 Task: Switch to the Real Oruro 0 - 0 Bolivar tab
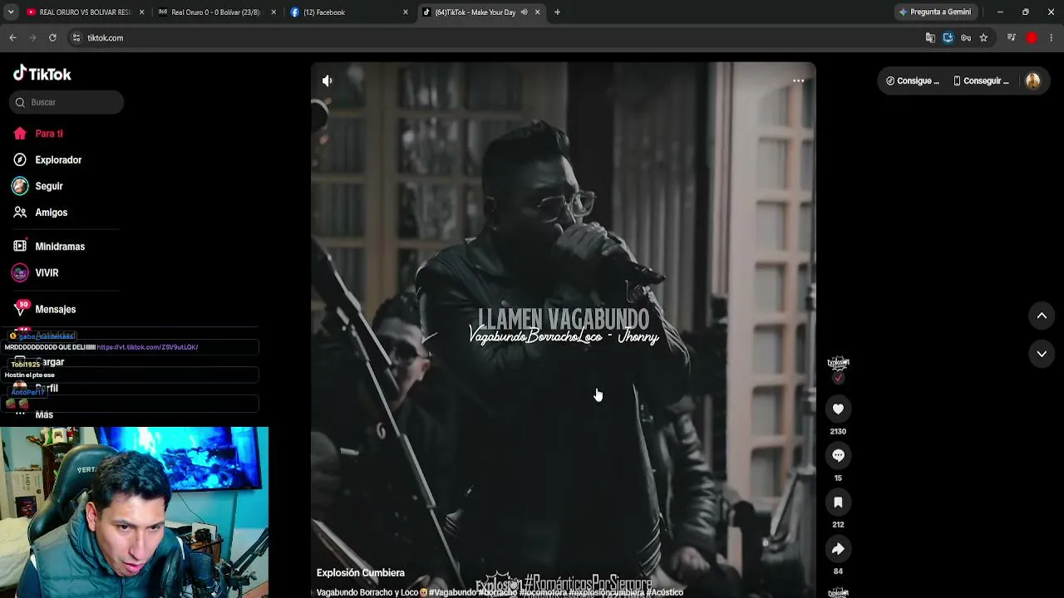(214, 12)
